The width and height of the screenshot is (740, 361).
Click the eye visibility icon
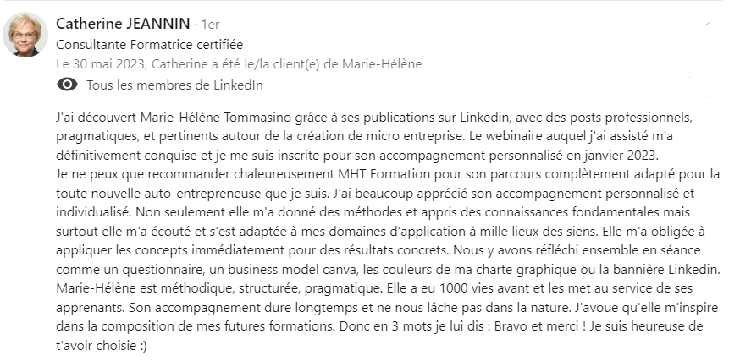[x=67, y=85]
